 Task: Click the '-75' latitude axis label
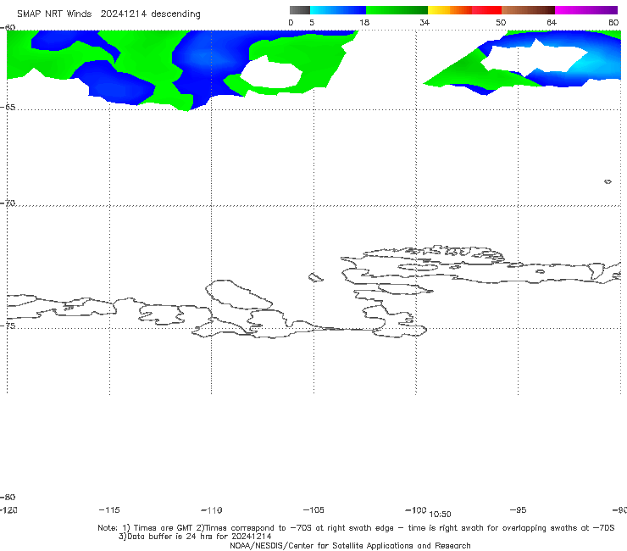point(8,326)
